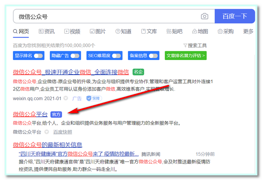Expand the dropdown arrow beside weixin.qq.com 2021-01
262x180 pixels.
point(66,98)
